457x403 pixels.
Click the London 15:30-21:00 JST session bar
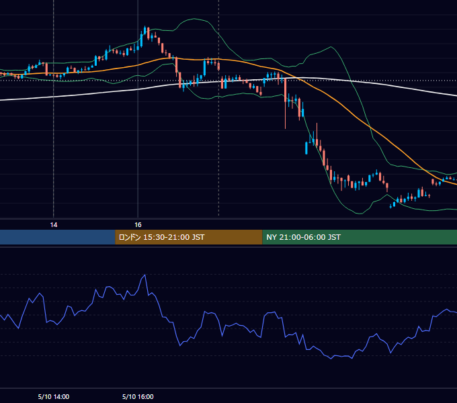(189, 237)
